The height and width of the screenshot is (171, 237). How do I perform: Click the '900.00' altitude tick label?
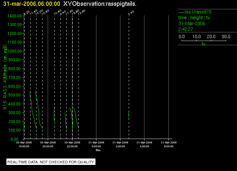click(14, 60)
